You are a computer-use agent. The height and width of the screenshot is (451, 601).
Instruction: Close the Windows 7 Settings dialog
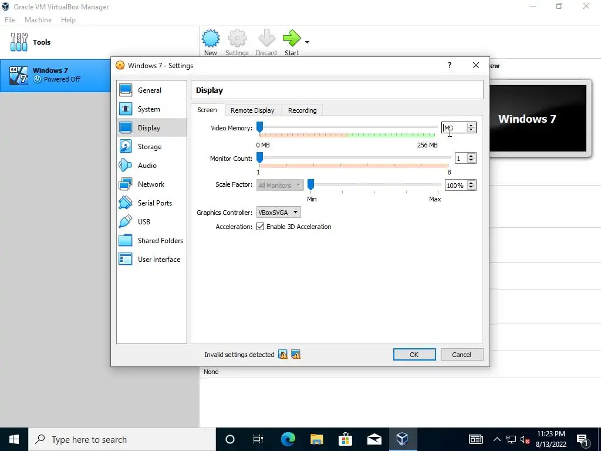point(475,65)
